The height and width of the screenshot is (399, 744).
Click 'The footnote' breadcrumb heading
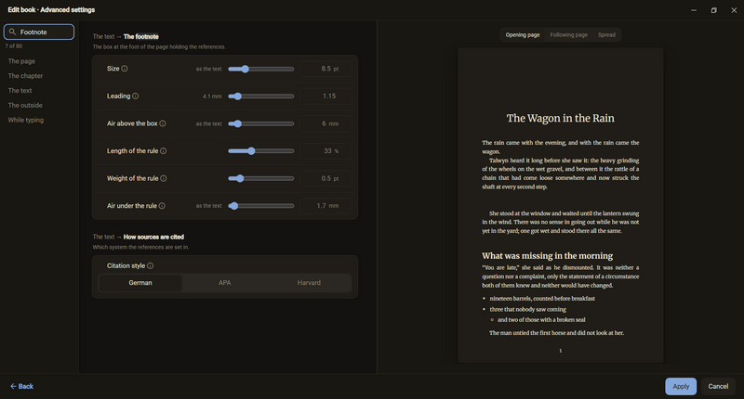pos(141,36)
